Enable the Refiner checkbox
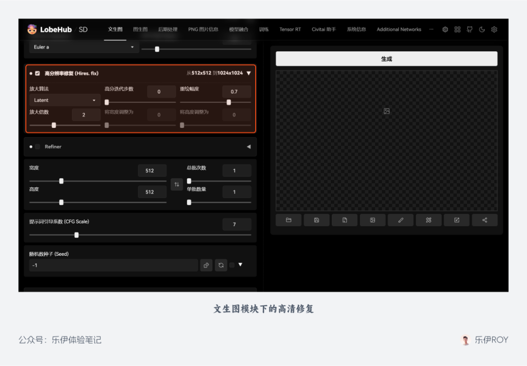 (38, 146)
